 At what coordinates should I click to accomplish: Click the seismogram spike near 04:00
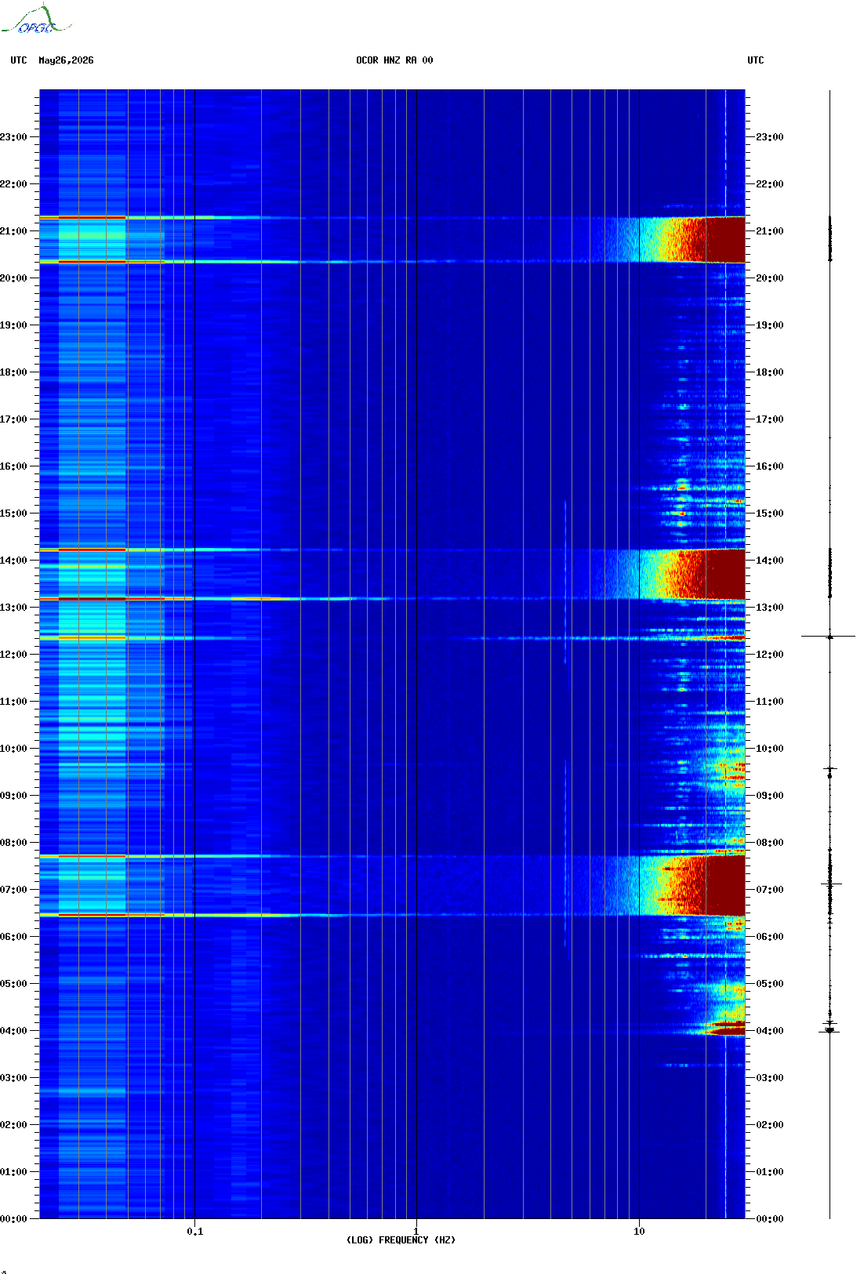830,1029
